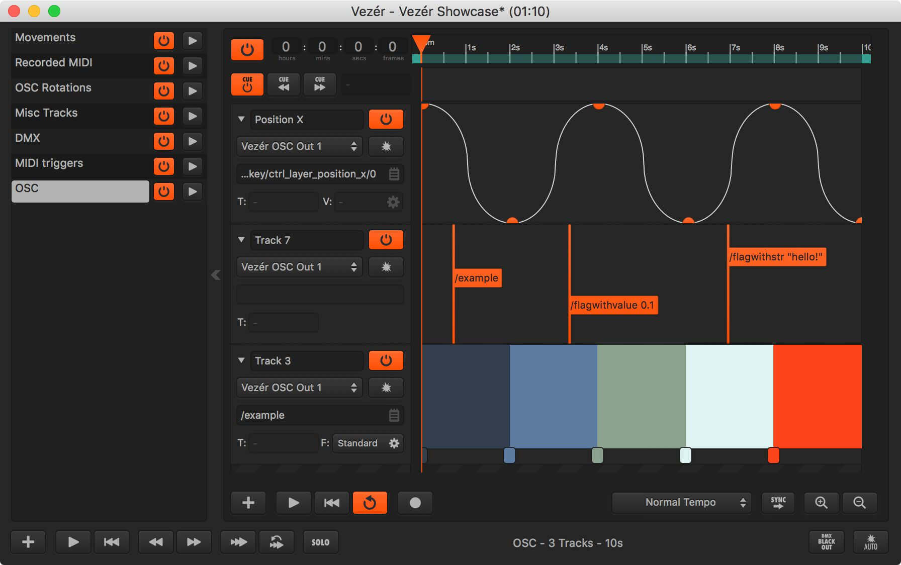Add a new composition in the sidebar

tap(28, 542)
